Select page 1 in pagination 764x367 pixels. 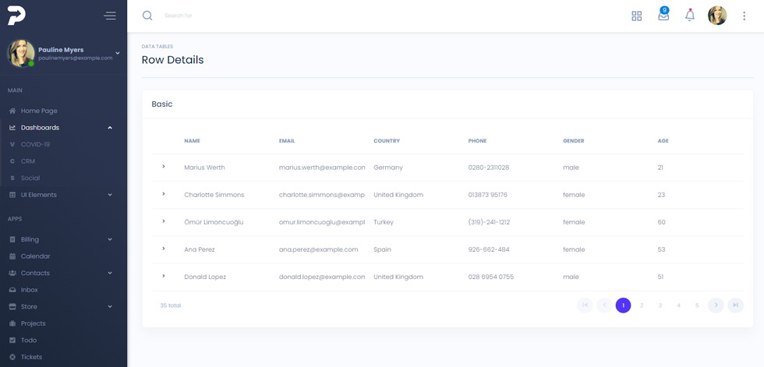pos(623,305)
